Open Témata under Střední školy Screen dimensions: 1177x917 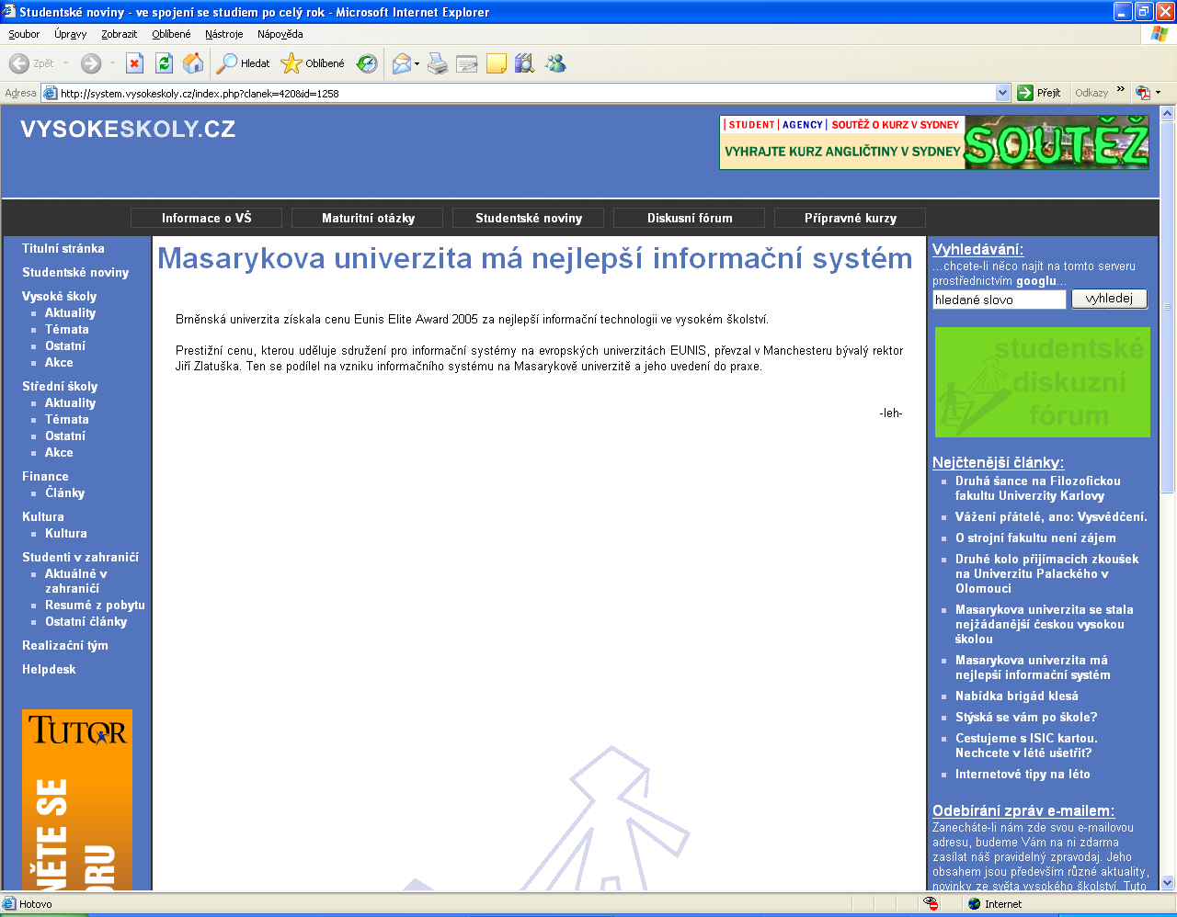point(67,419)
